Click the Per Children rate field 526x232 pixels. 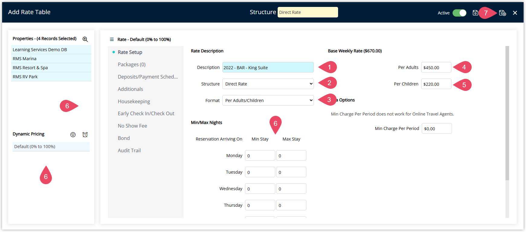click(x=436, y=84)
